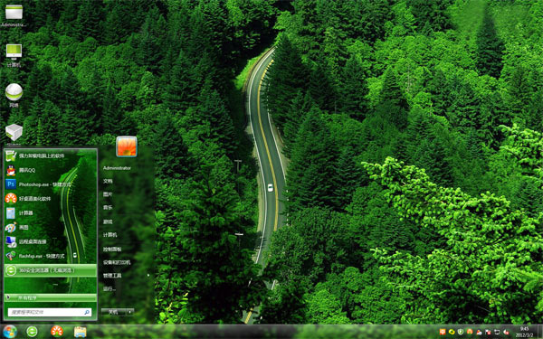Click the volume speaker tray icon
Image resolution: width=543 pixels, height=339 pixels.
[x=506, y=332]
